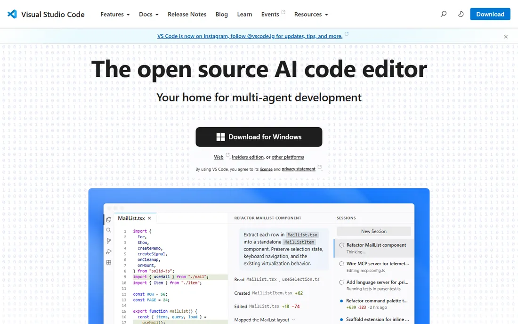Close the Instagram announcement banner

pos(506,37)
